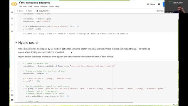Run the hybrid Embeddings creation cell
Image resolution: width=188 pixels, height=106 pixels.
20,64
